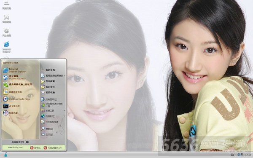Expand 我最近的文档 submenu
The width and height of the screenshot is (253, 158).
[53, 75]
